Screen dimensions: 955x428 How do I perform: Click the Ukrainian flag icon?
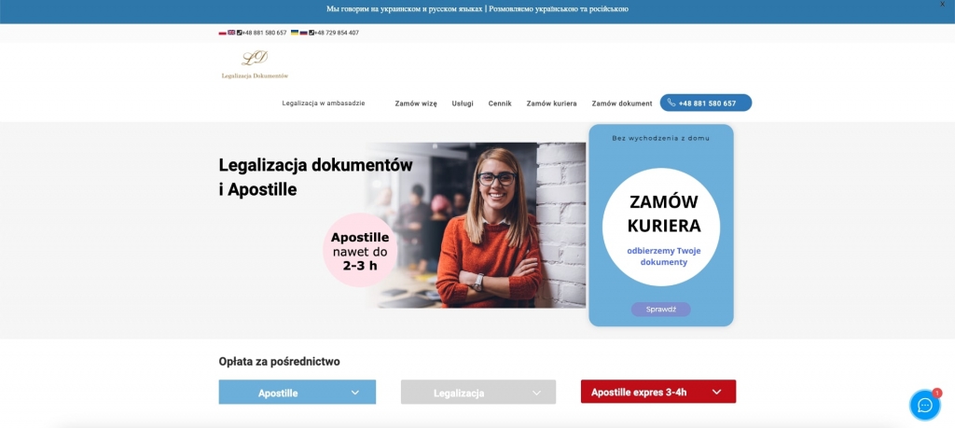[x=295, y=33]
